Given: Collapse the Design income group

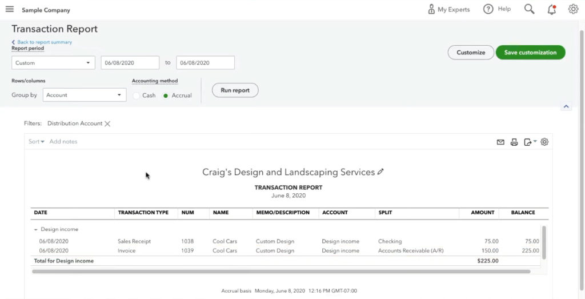Looking at the screenshot, I should 35,229.
